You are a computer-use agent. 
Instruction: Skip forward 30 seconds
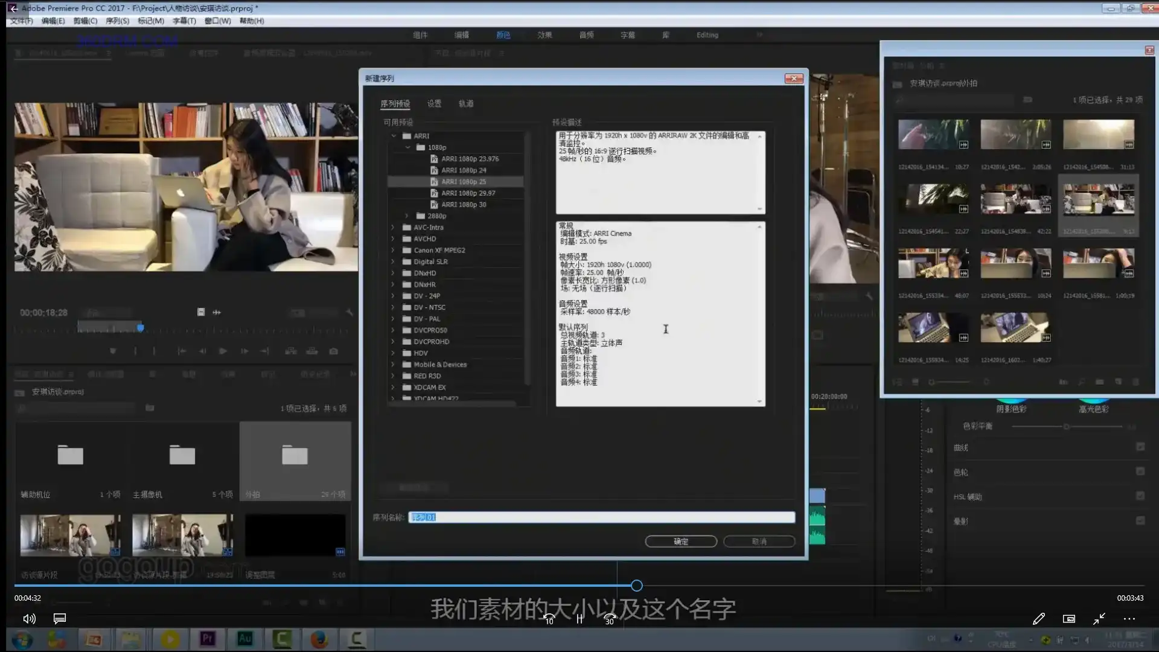(610, 619)
